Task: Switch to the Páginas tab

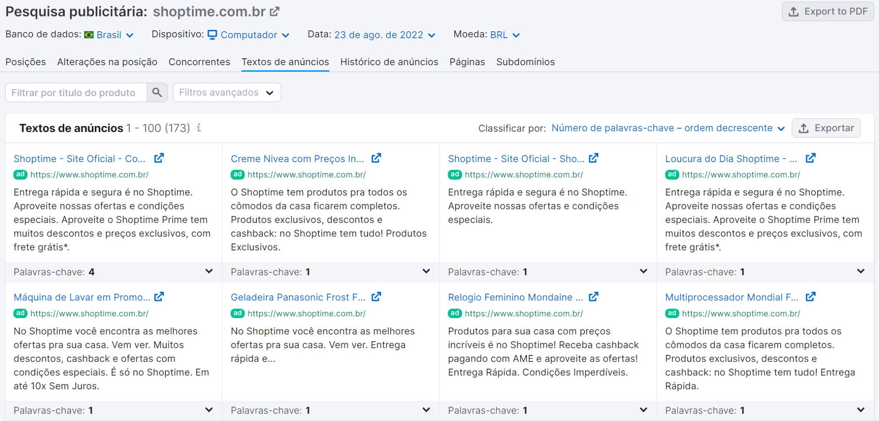Action: (467, 62)
